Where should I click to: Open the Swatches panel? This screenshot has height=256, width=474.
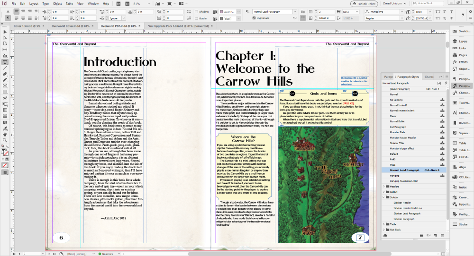(462, 31)
